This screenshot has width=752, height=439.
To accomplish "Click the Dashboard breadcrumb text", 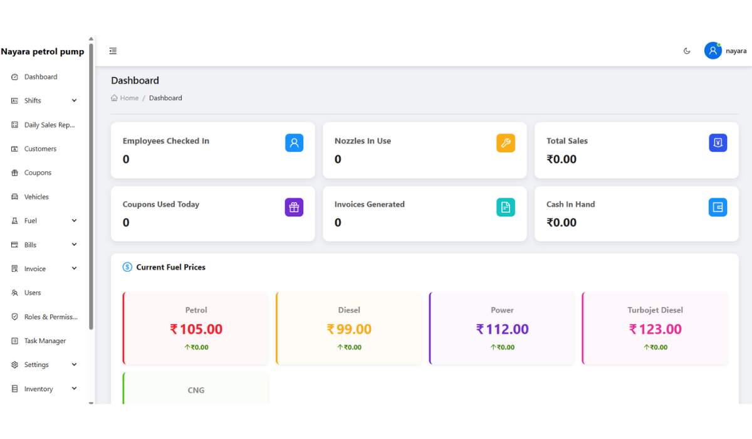I will (x=165, y=98).
